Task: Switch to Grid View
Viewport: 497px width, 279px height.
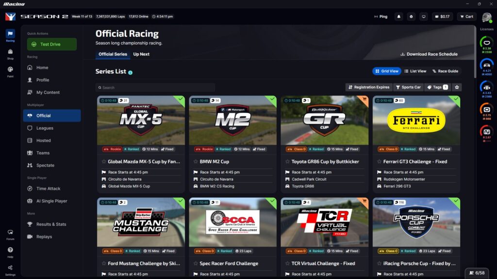Action: 387,71
